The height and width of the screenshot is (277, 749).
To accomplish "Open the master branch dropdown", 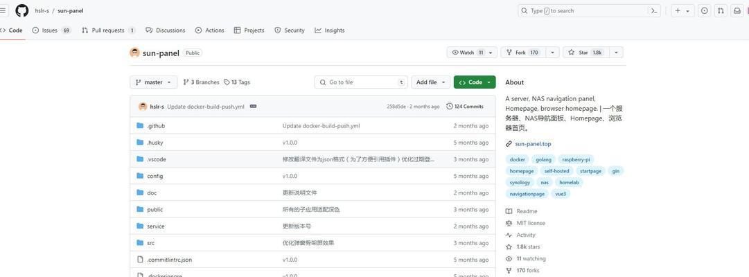I will (153, 82).
